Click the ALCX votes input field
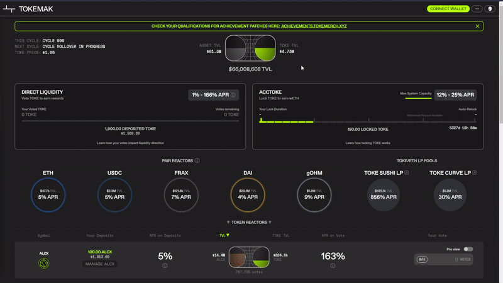 443,259
